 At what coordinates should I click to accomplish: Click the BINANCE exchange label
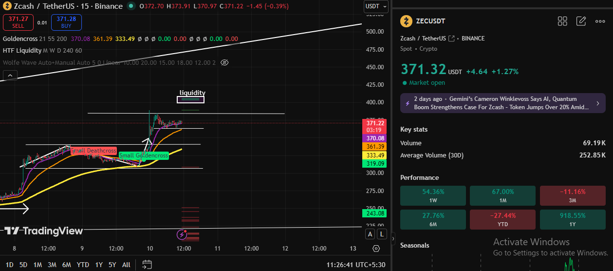click(x=473, y=39)
